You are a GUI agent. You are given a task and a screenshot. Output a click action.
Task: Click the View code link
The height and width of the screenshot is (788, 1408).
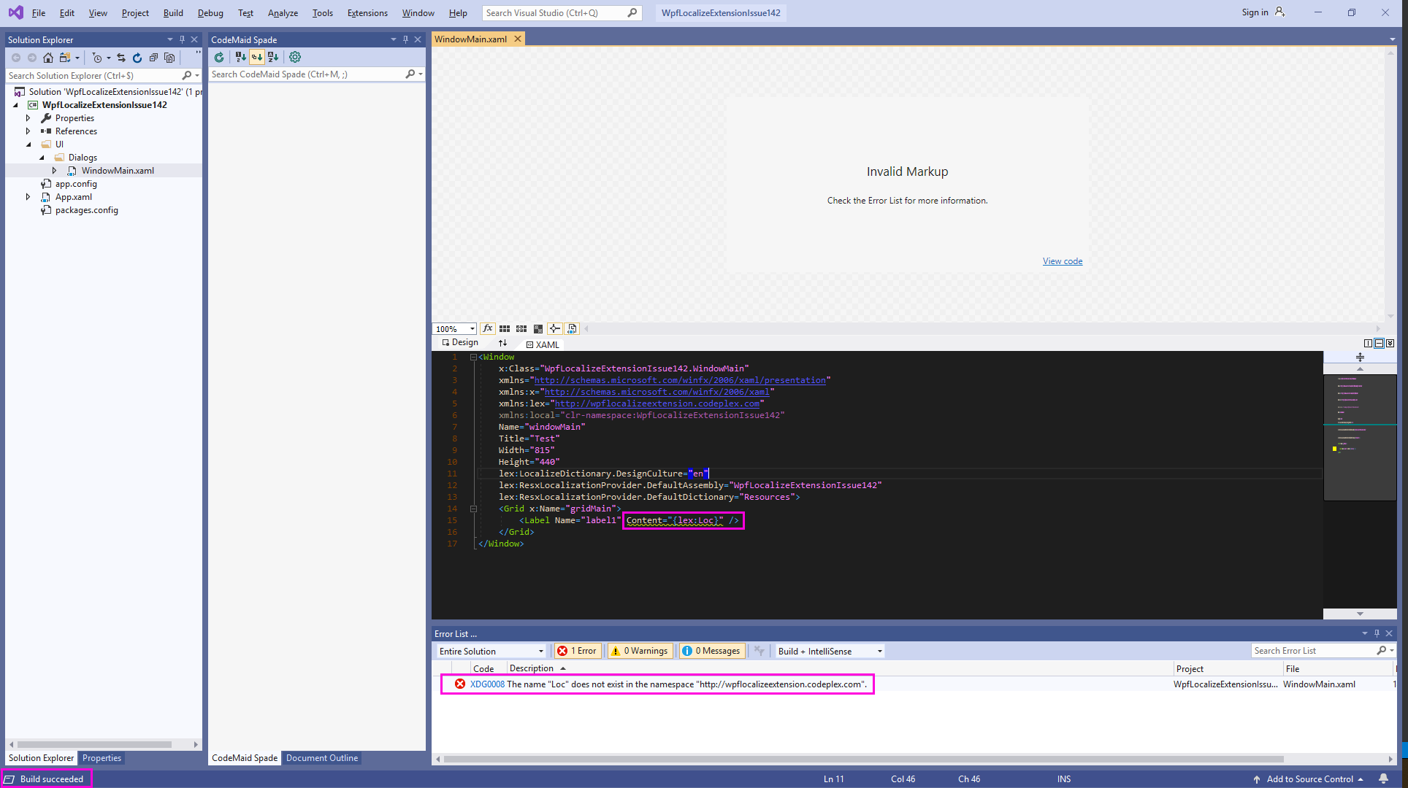click(1062, 261)
